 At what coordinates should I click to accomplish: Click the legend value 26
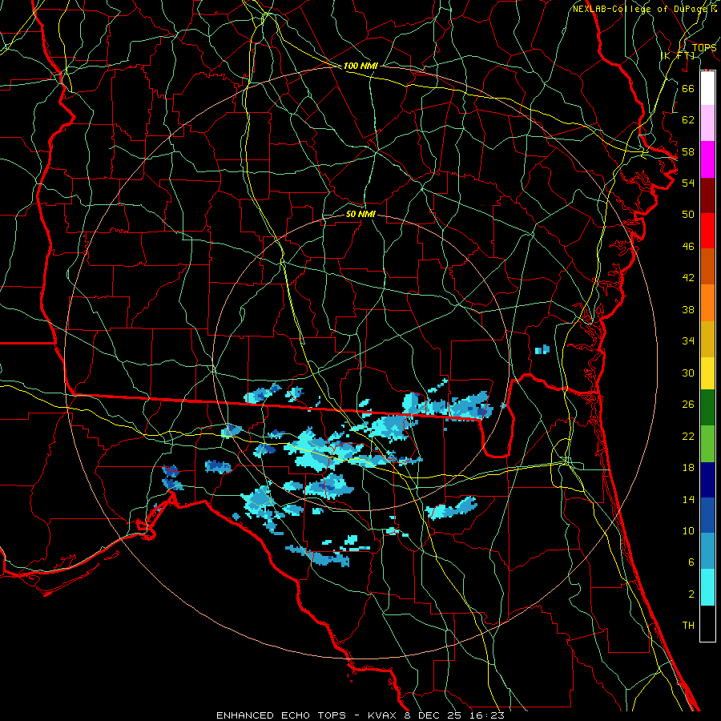(688, 405)
